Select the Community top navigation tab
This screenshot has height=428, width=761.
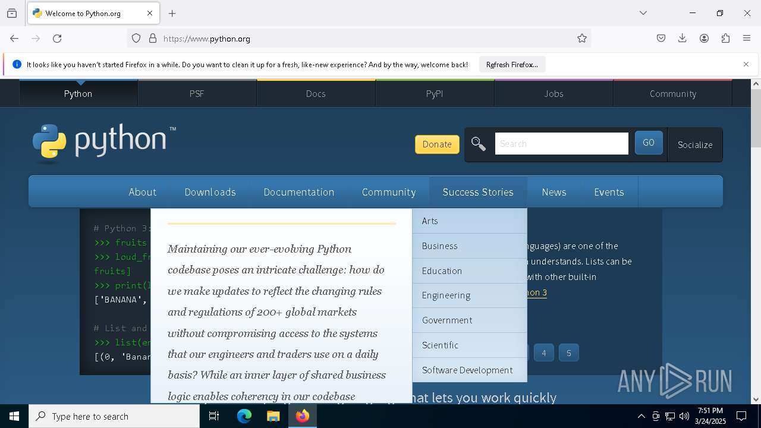[673, 93]
